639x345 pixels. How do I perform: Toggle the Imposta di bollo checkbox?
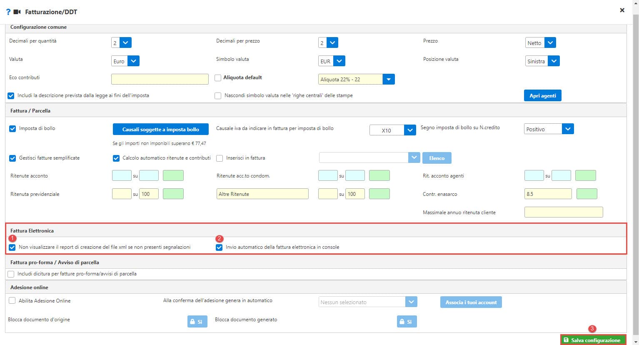coord(12,129)
